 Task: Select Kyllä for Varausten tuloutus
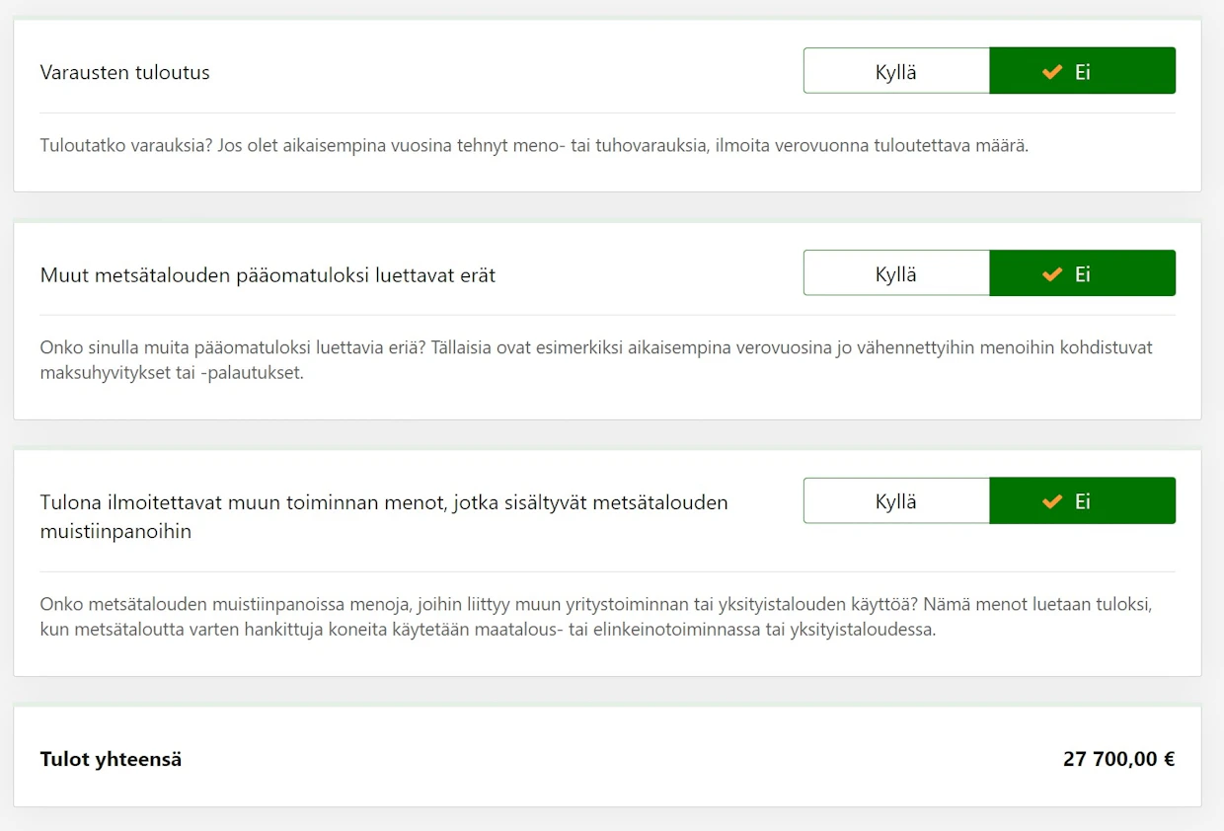[896, 71]
